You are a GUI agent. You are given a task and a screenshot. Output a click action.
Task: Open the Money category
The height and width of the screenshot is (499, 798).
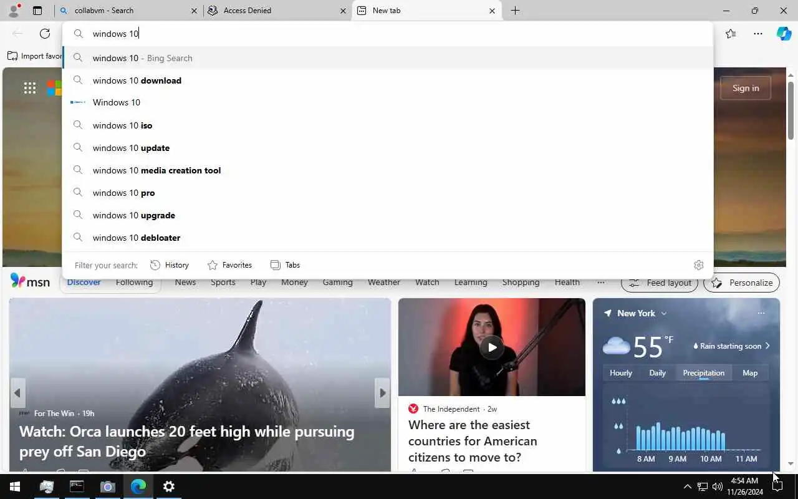pyautogui.click(x=294, y=283)
